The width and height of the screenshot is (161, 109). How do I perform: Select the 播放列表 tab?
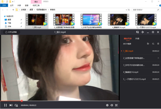[128, 39]
